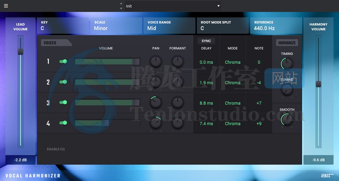
Task: Click voice 3 pan knob
Action: (156, 103)
